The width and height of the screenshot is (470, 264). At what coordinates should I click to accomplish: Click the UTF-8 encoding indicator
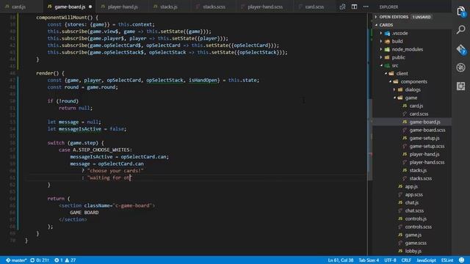390,260
